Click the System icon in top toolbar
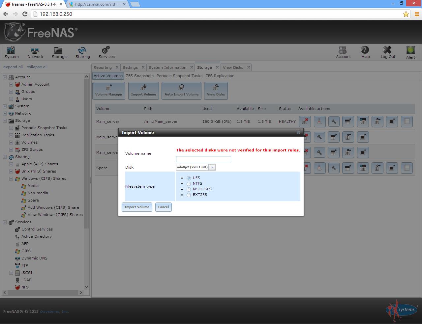 click(12, 50)
